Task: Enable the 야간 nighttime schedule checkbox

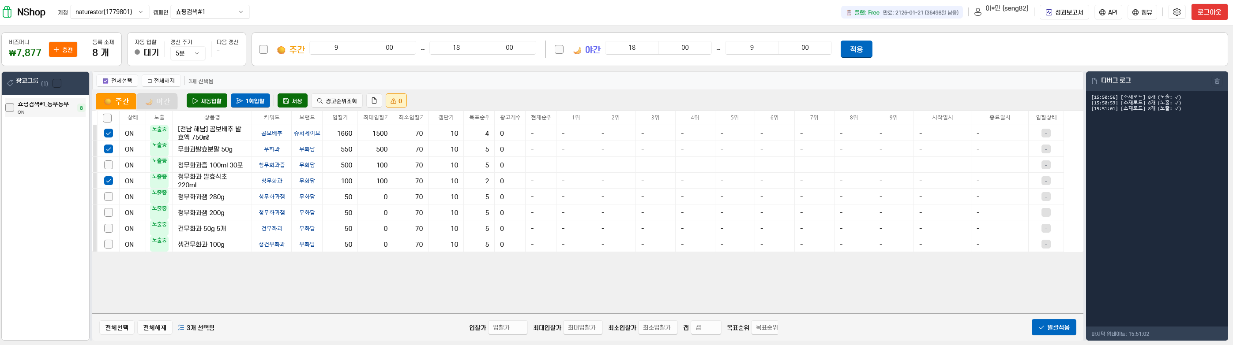Action: [x=559, y=49]
